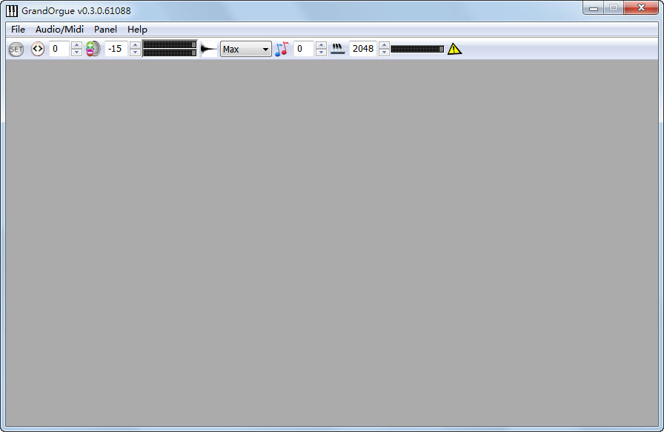
Task: Click the polyphony organ pipes icon
Action: 337,49
